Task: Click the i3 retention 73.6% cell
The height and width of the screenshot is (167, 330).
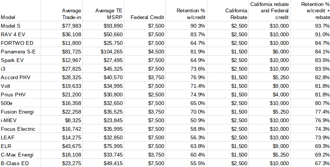Action: 186,69
